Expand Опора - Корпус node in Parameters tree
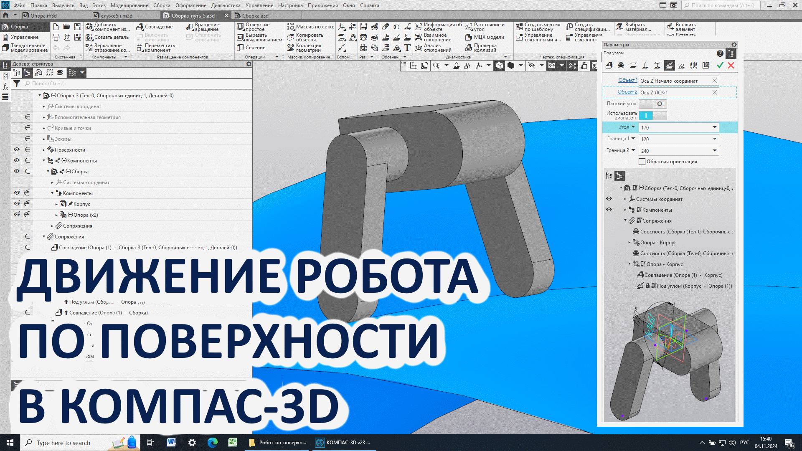Screen dimensions: 802x451 coord(629,242)
